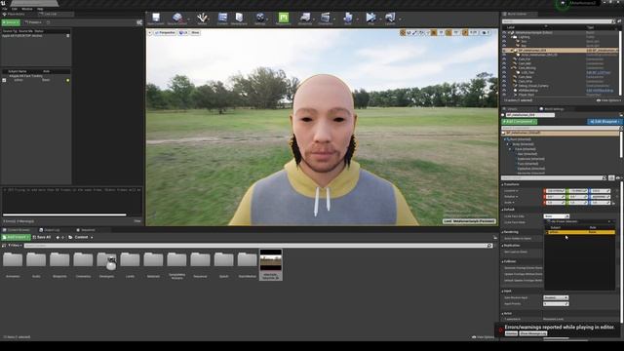Click the Live Link log horizontal scrollbar
Screen dimensions: 624x351
(64, 214)
